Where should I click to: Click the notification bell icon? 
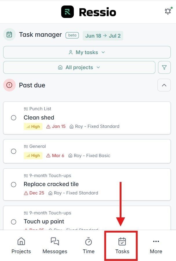pos(167,12)
